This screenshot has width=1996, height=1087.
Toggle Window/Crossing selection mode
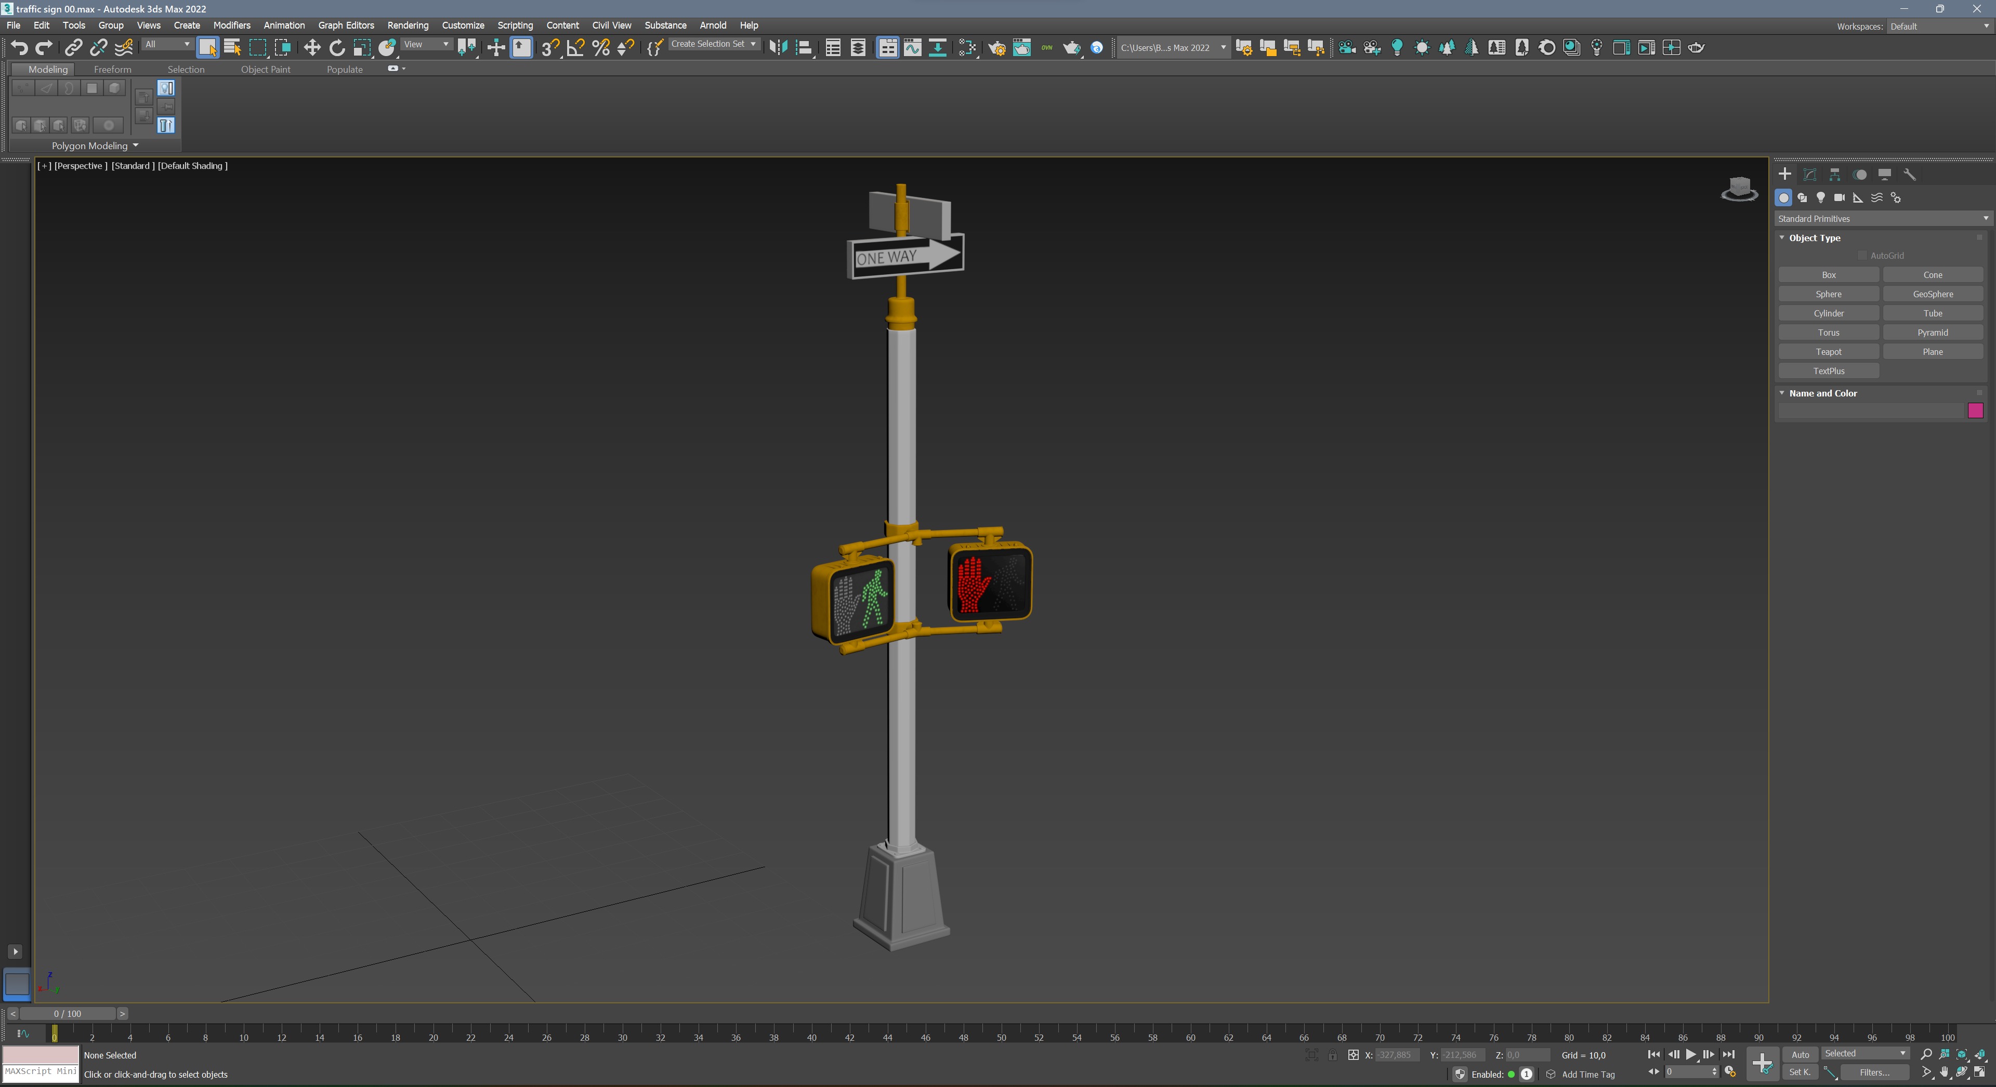click(x=283, y=48)
